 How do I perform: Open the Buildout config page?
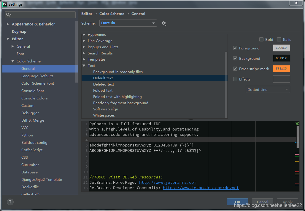point(34,143)
